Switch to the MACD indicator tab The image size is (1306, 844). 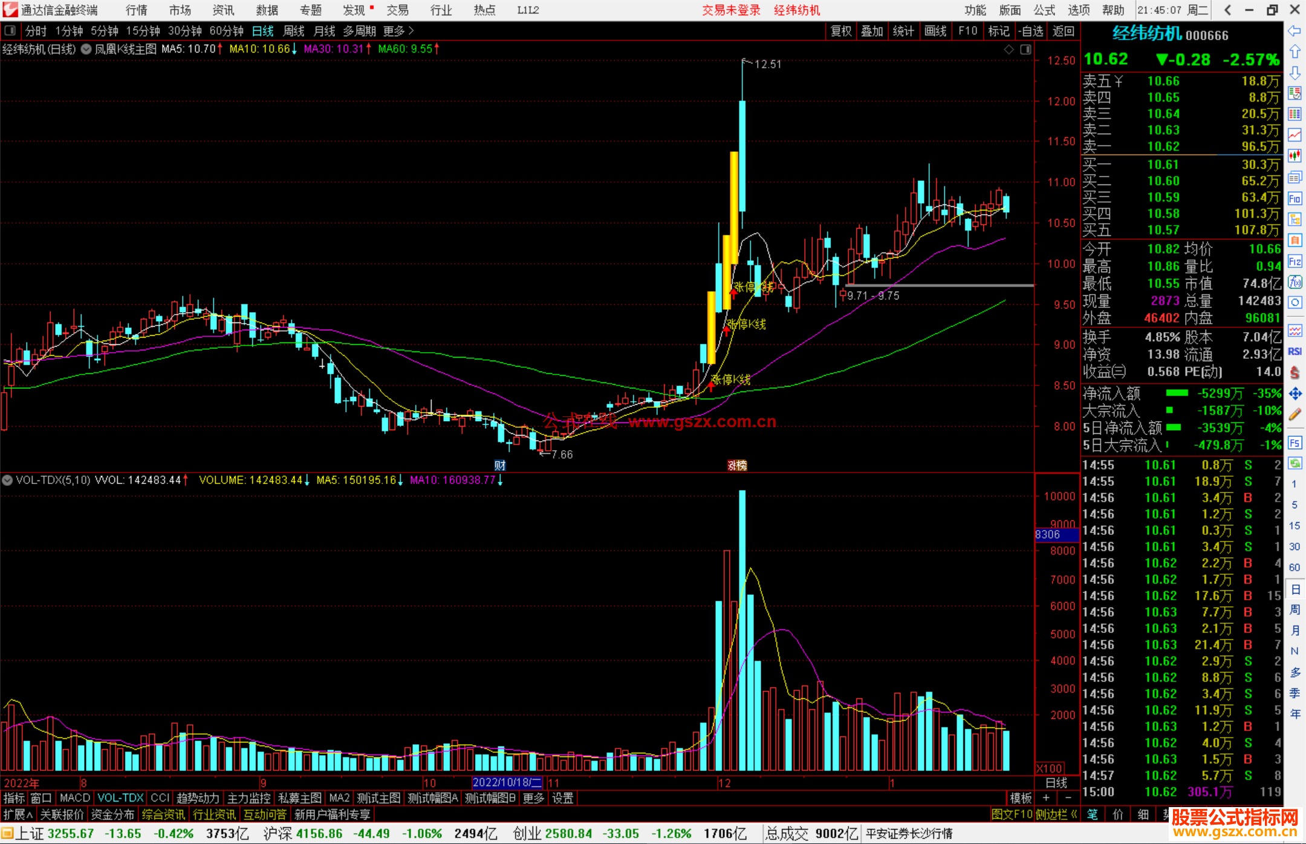74,798
